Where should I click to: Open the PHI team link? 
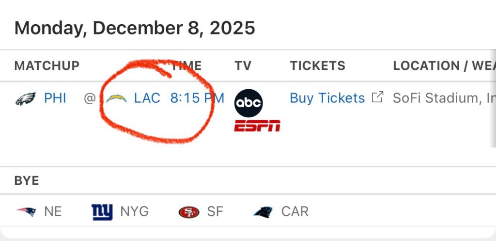(x=55, y=98)
